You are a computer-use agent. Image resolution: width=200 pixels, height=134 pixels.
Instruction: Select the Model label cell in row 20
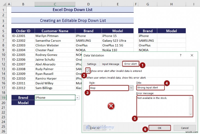pyautogui.click(x=23, y=103)
